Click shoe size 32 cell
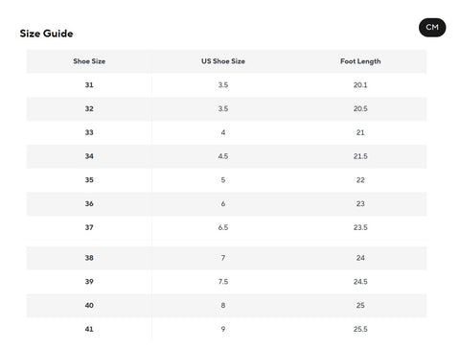 [89, 108]
